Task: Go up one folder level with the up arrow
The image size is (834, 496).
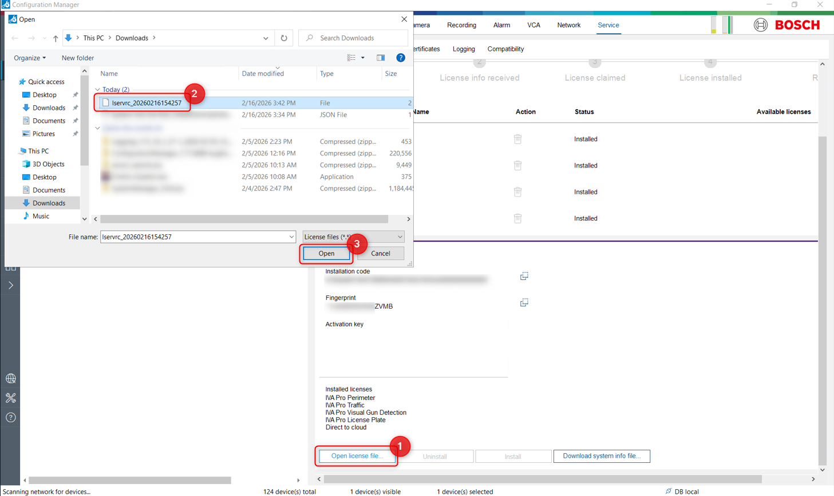Action: [56, 38]
